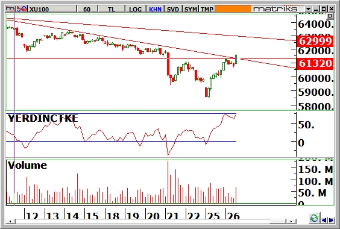Click the date label 12 on time axis
340x229 pixels.
[33, 216]
